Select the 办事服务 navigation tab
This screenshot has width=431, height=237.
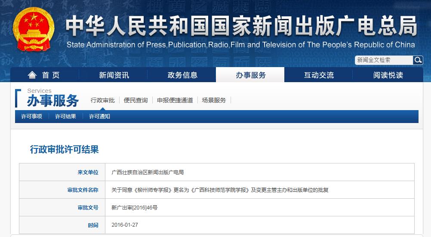tap(250, 75)
